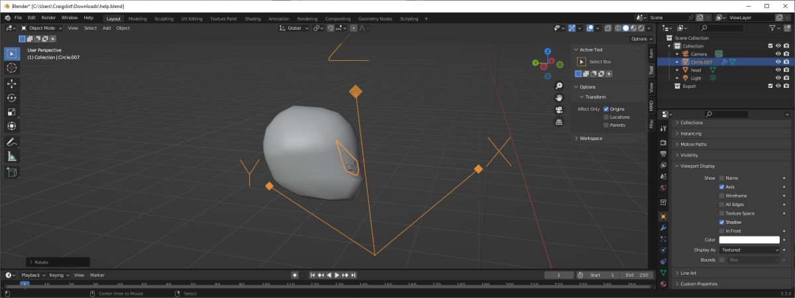
Task: Enable the Locations affect-only checkbox
Action: click(606, 117)
